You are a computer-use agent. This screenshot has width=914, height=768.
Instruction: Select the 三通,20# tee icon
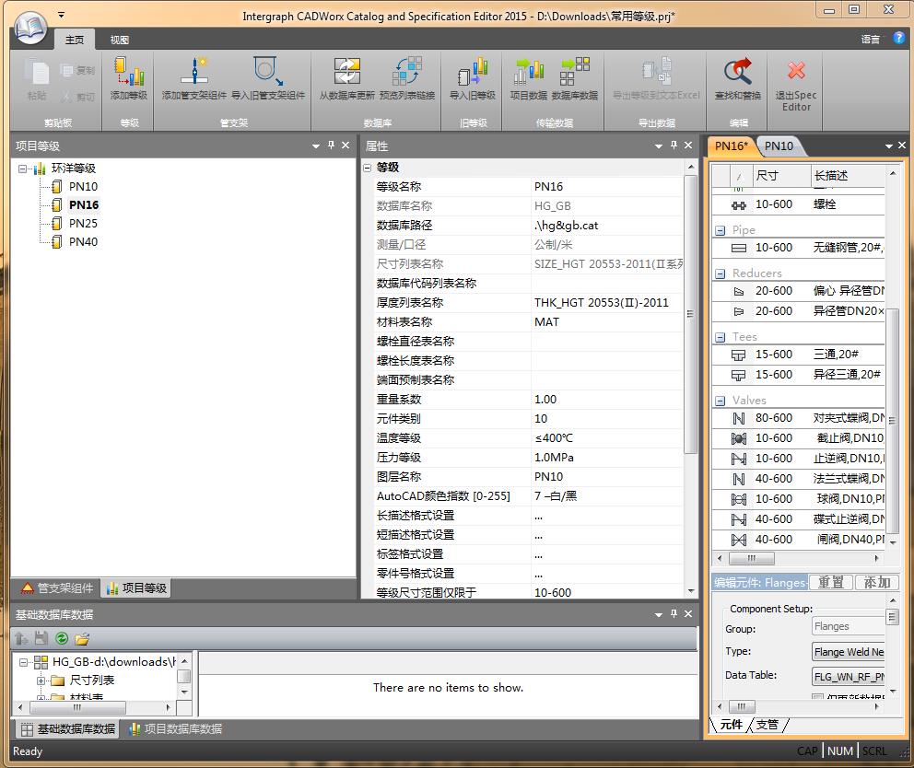click(739, 355)
